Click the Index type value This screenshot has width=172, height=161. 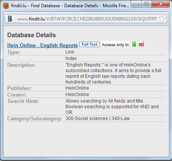71,58
